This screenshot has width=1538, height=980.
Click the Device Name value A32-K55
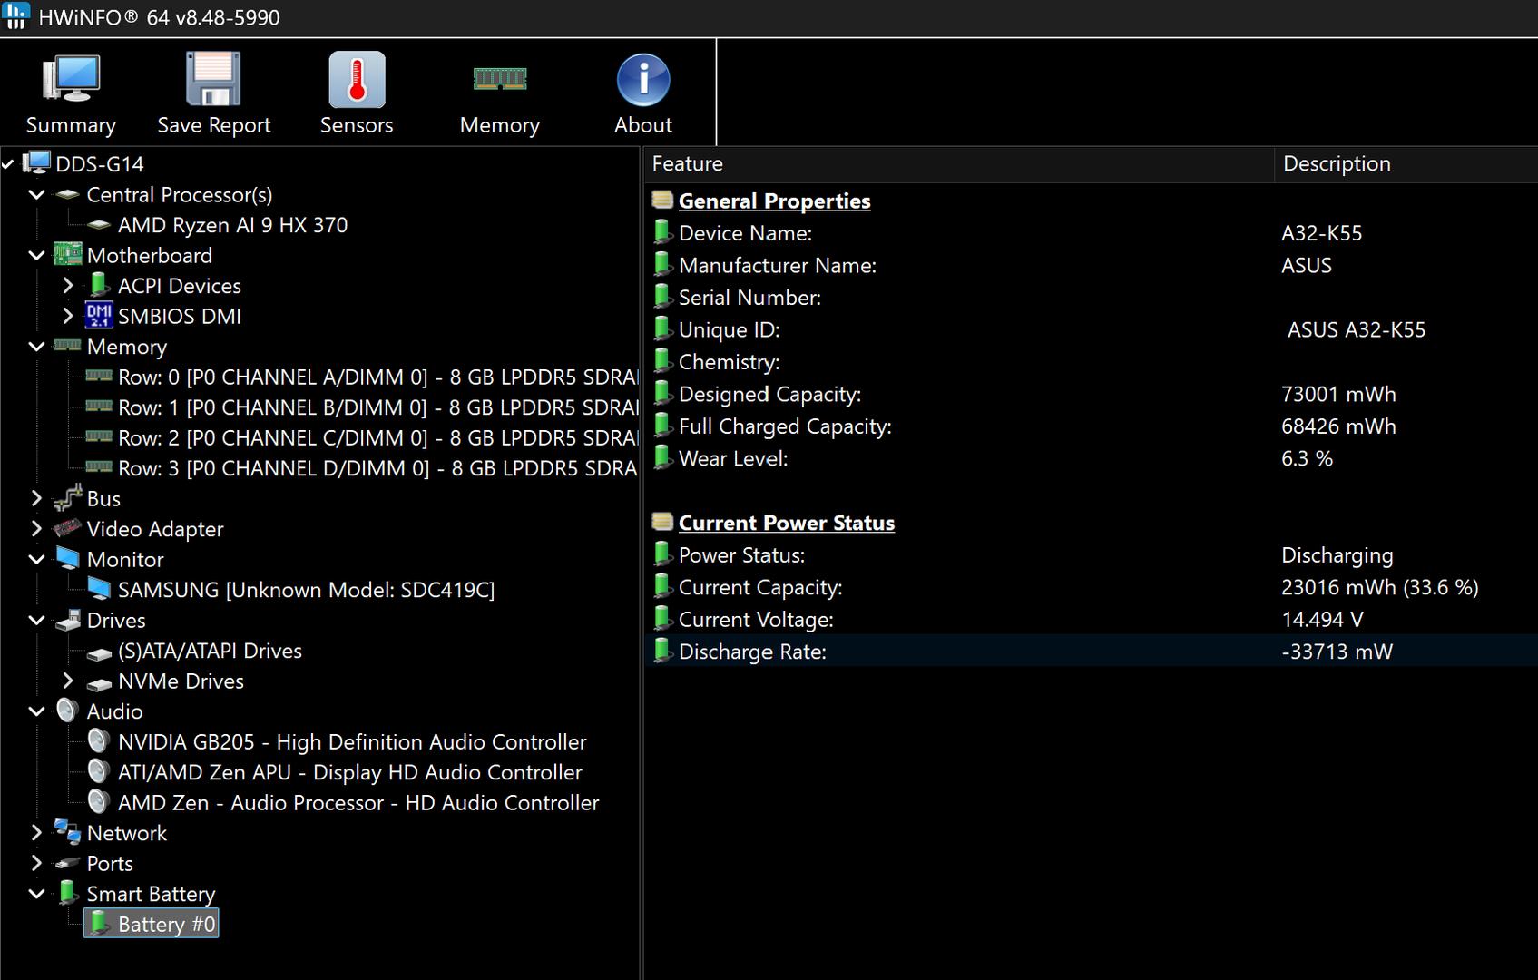1321,233
